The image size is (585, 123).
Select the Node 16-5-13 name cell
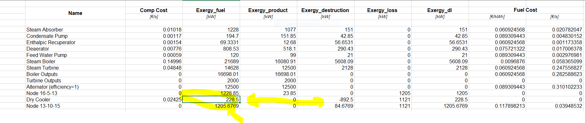tap(75, 93)
